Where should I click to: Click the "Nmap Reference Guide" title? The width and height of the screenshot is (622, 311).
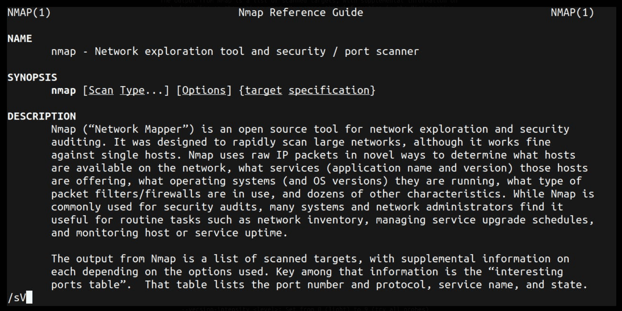tap(301, 13)
